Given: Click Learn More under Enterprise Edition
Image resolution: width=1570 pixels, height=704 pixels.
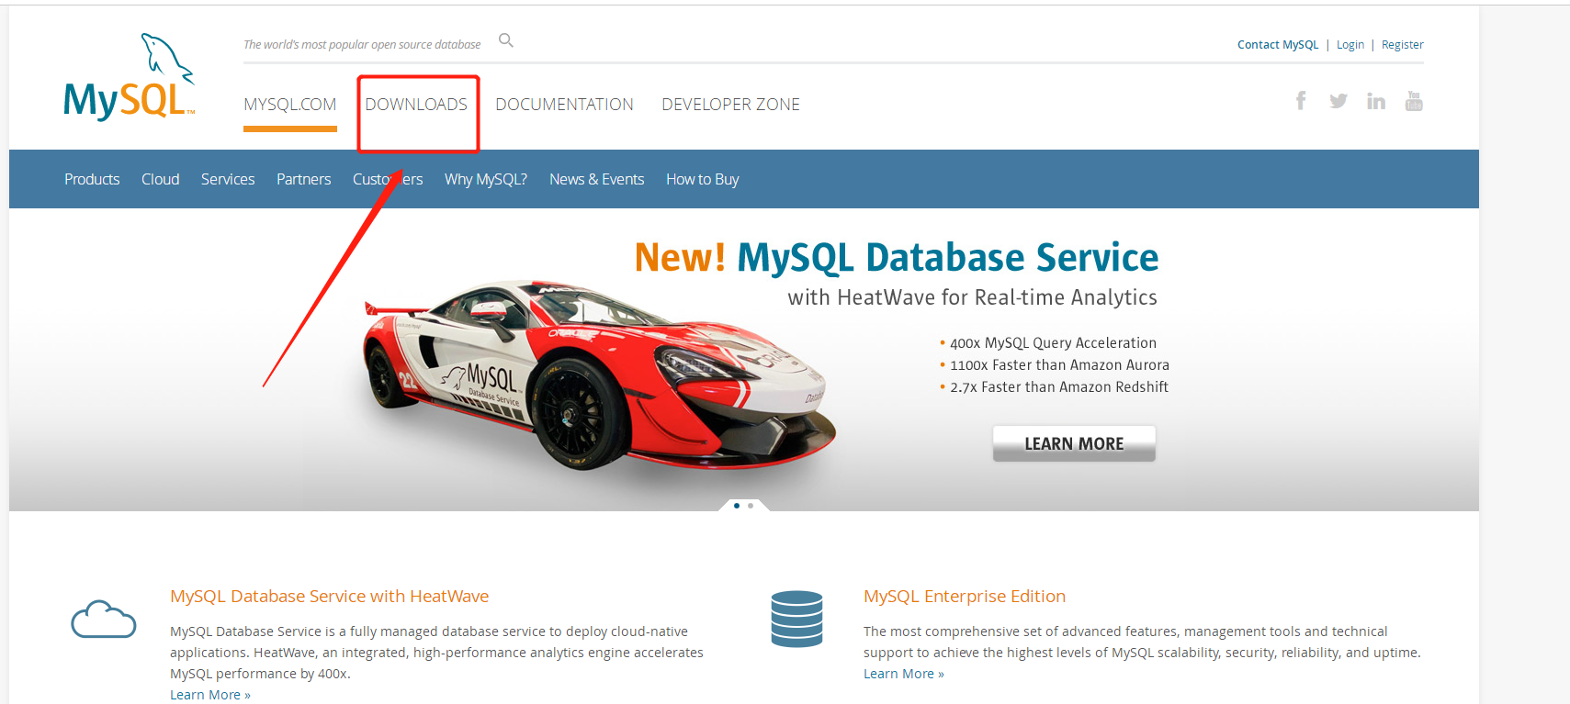Looking at the screenshot, I should 904,674.
